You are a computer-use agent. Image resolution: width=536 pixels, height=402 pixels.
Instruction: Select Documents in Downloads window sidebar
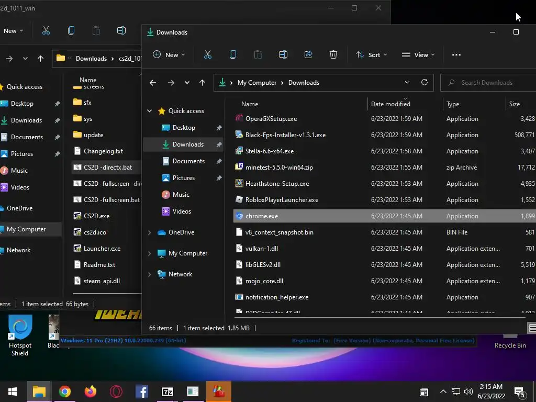[x=184, y=161]
